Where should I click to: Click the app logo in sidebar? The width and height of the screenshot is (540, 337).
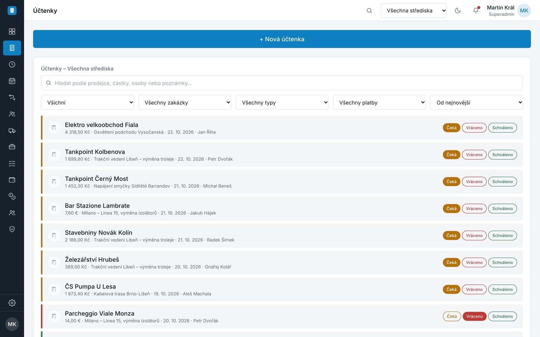pyautogui.click(x=12, y=10)
